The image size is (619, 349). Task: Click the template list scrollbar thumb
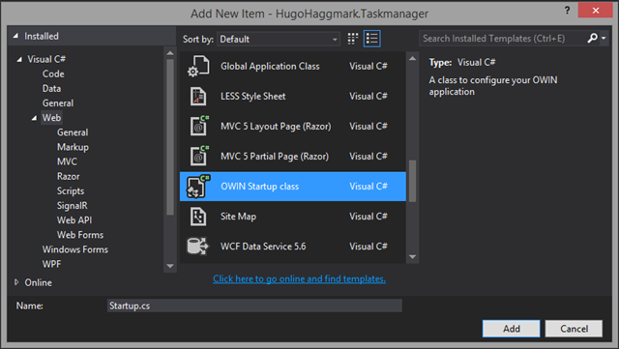coord(412,181)
